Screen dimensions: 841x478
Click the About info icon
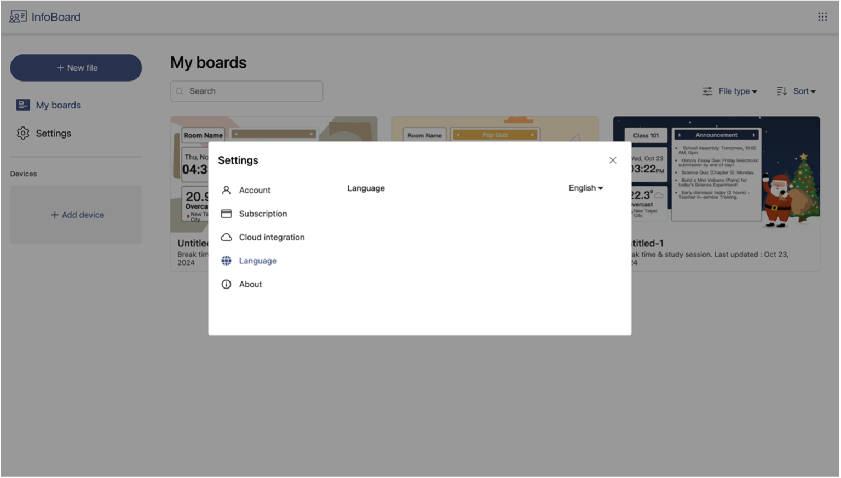coord(226,285)
